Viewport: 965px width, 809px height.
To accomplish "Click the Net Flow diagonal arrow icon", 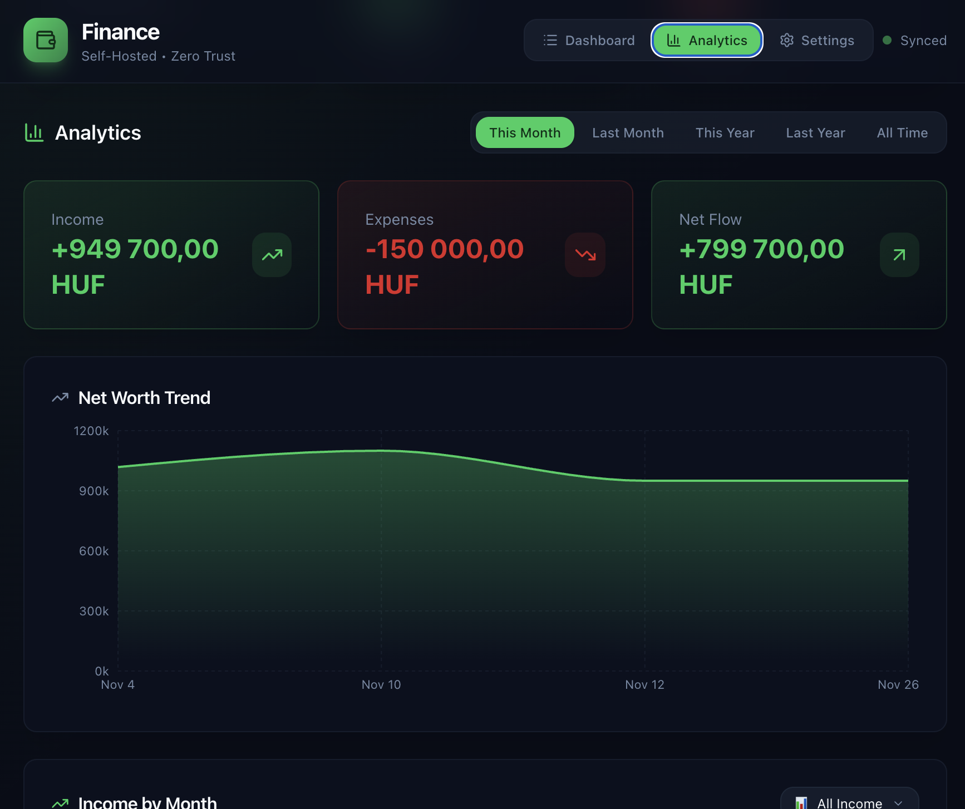I will (899, 255).
